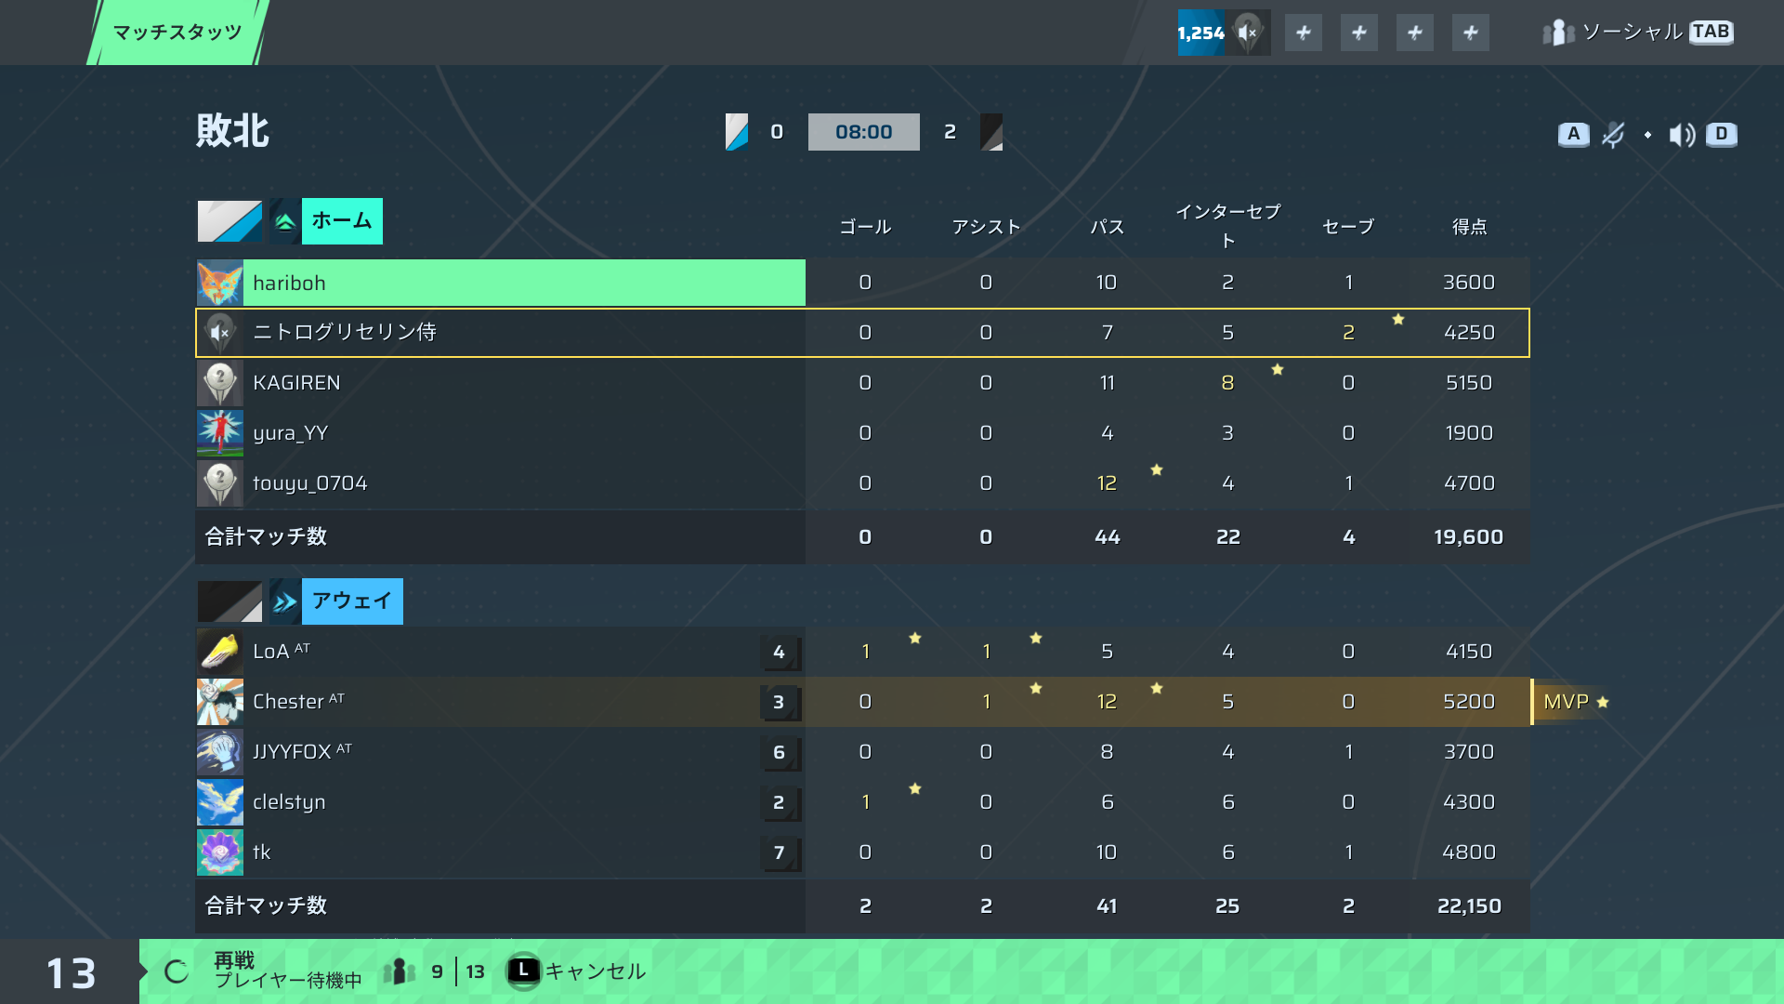
Task: Cancel the rematch with the キャンセル button
Action: (x=576, y=971)
